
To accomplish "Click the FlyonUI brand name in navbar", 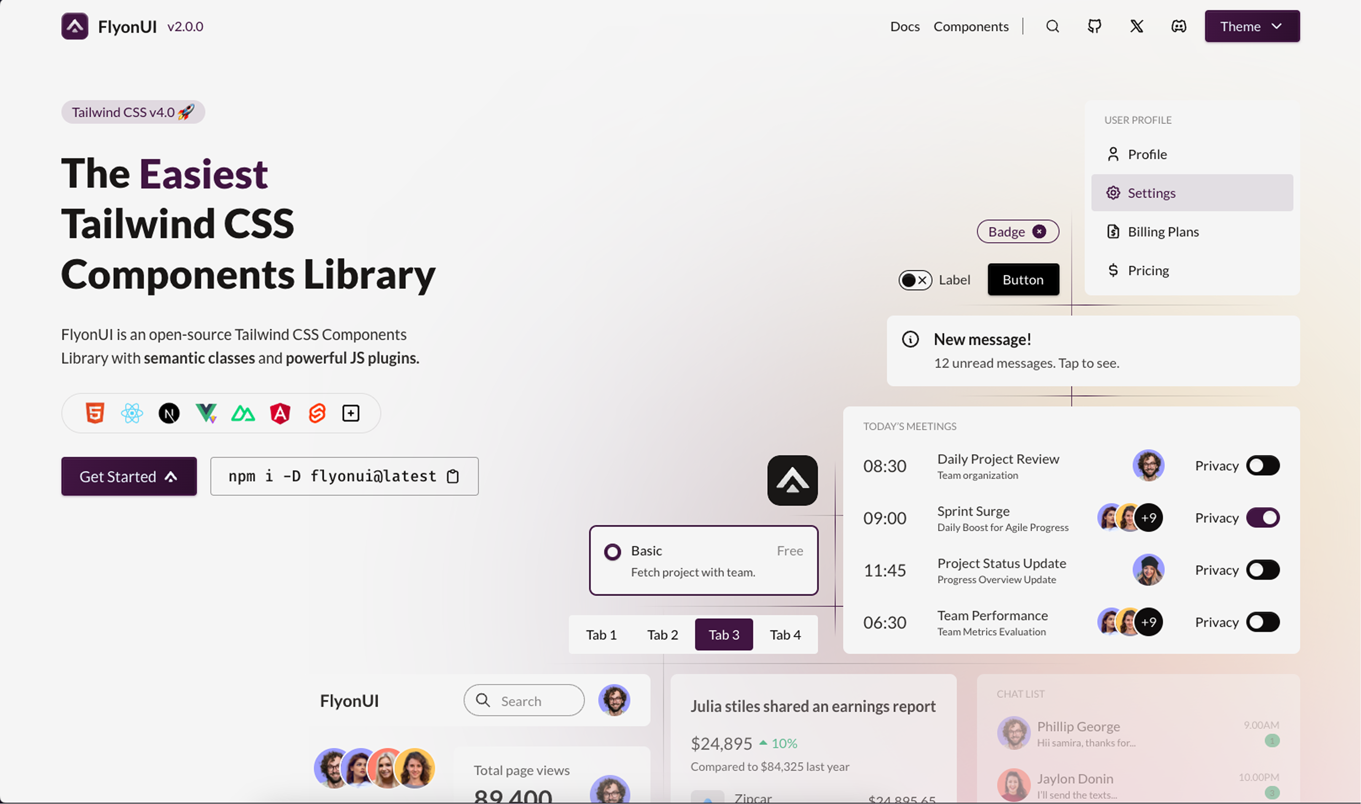I will [x=127, y=27].
